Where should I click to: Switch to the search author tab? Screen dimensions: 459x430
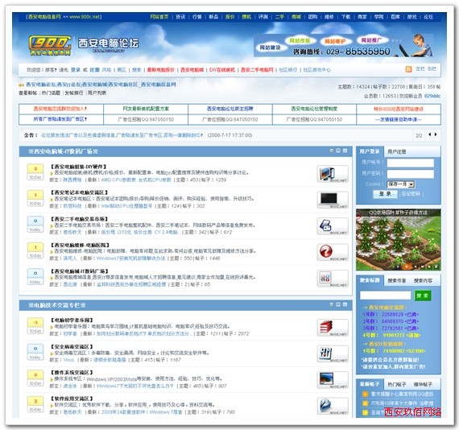click(397, 280)
